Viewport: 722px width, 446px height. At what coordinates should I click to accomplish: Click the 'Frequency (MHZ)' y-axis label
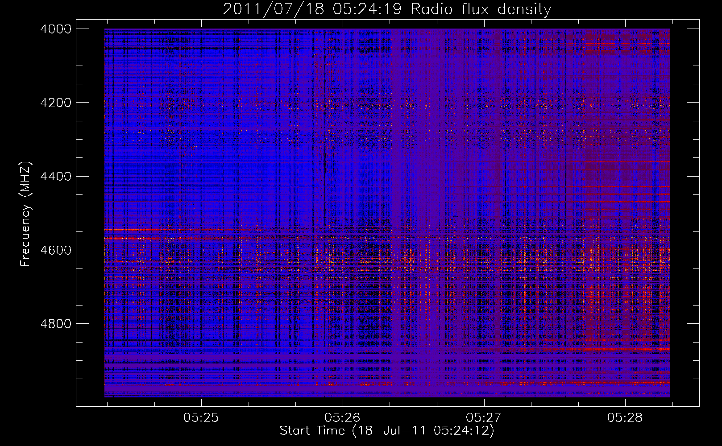click(x=26, y=214)
